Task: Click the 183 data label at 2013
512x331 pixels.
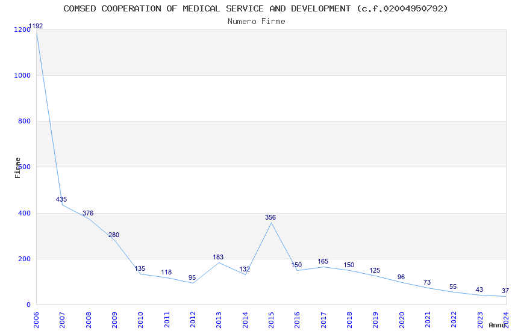Action: pos(218,257)
